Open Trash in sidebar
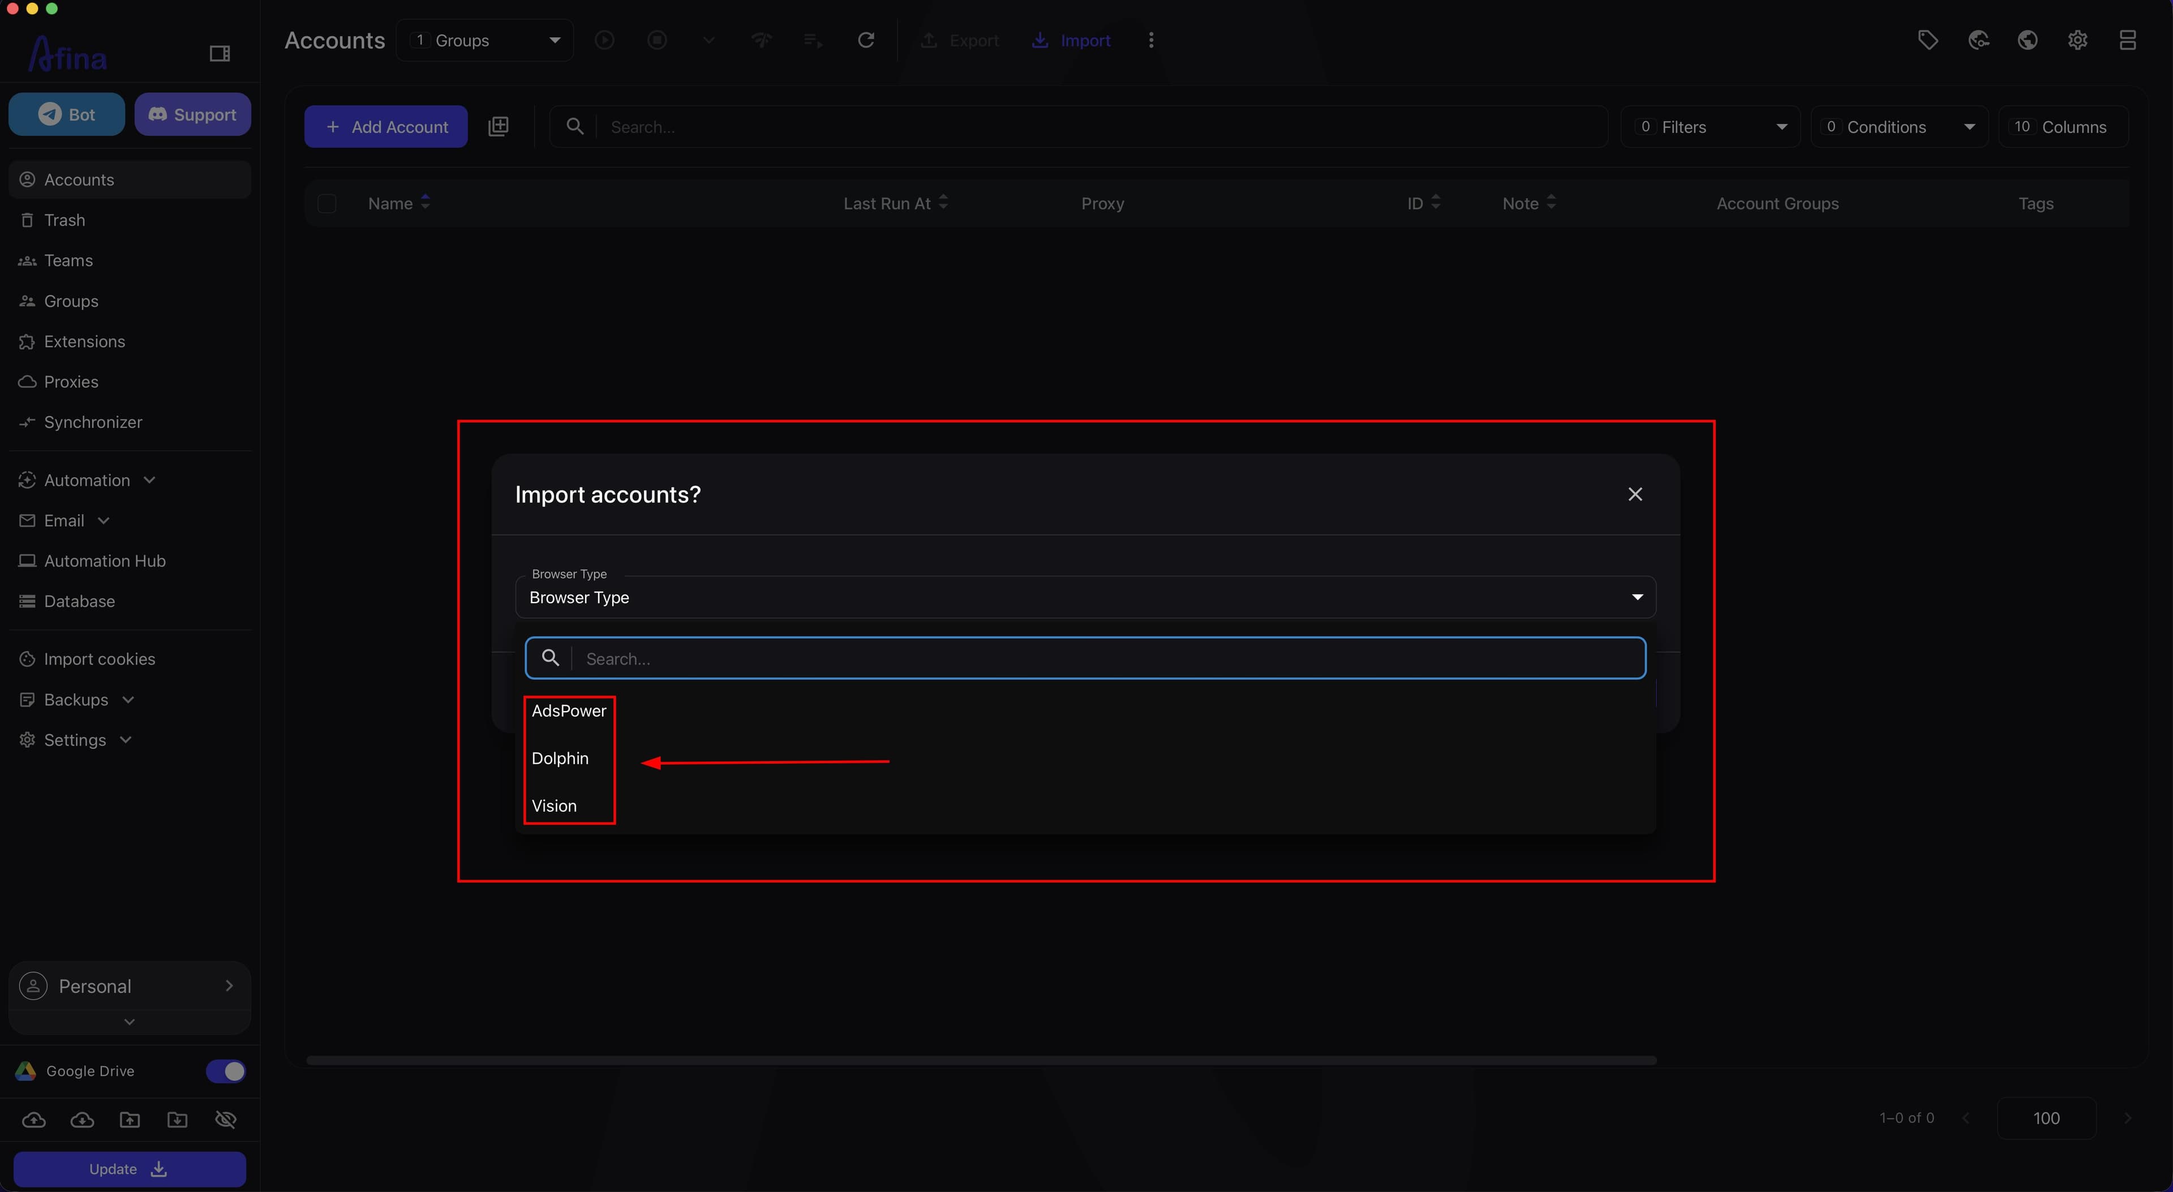 click(x=130, y=220)
